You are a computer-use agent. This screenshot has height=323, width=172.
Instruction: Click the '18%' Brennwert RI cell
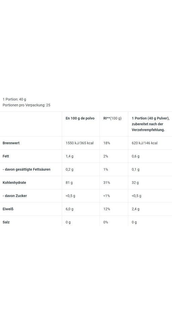[106, 143]
